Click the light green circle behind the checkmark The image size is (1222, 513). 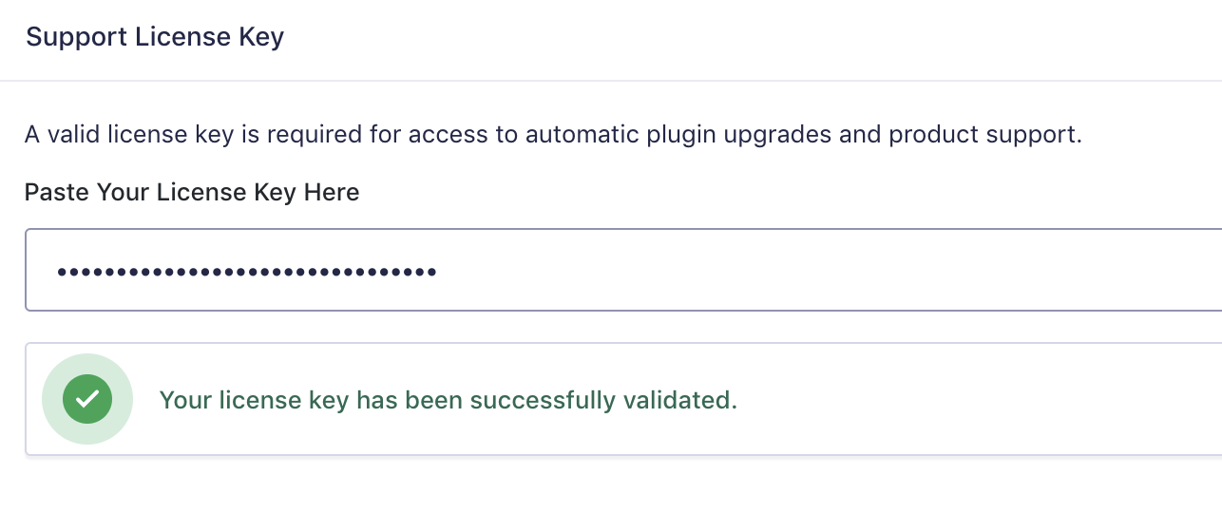87,399
